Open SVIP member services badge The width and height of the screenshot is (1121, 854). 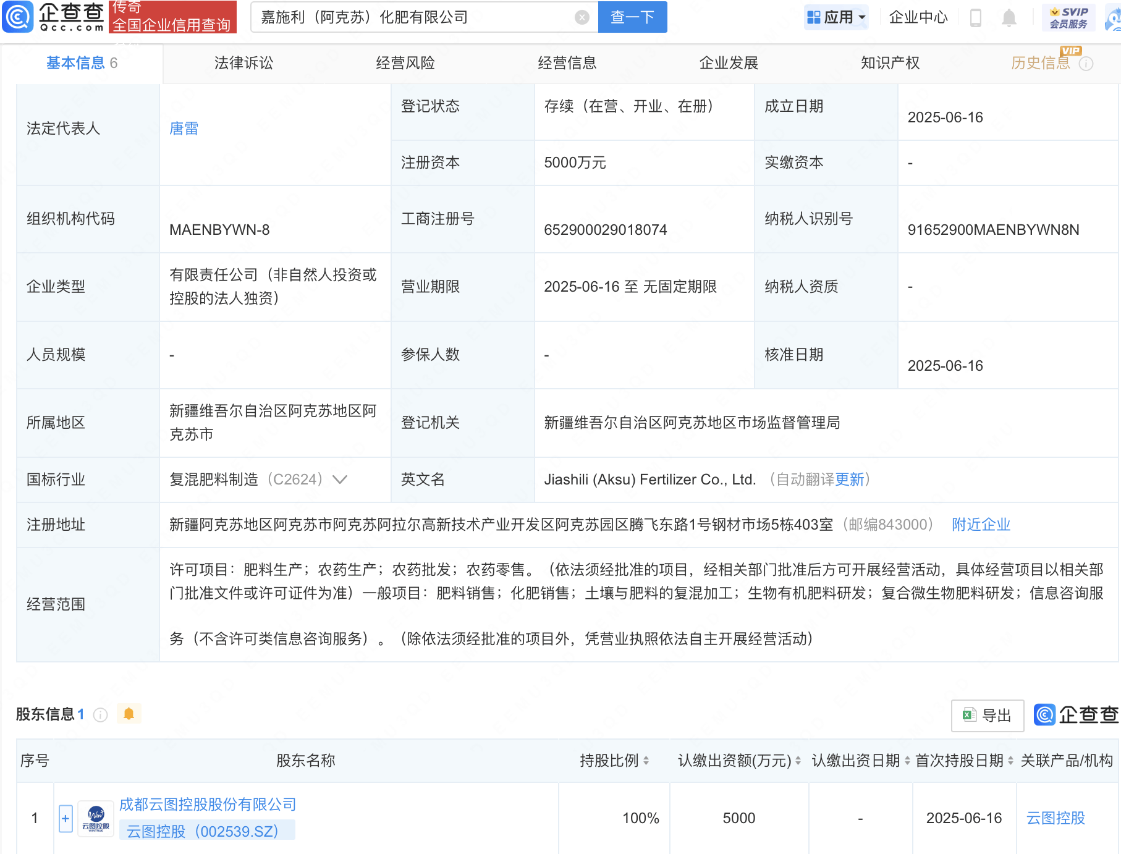pos(1068,17)
